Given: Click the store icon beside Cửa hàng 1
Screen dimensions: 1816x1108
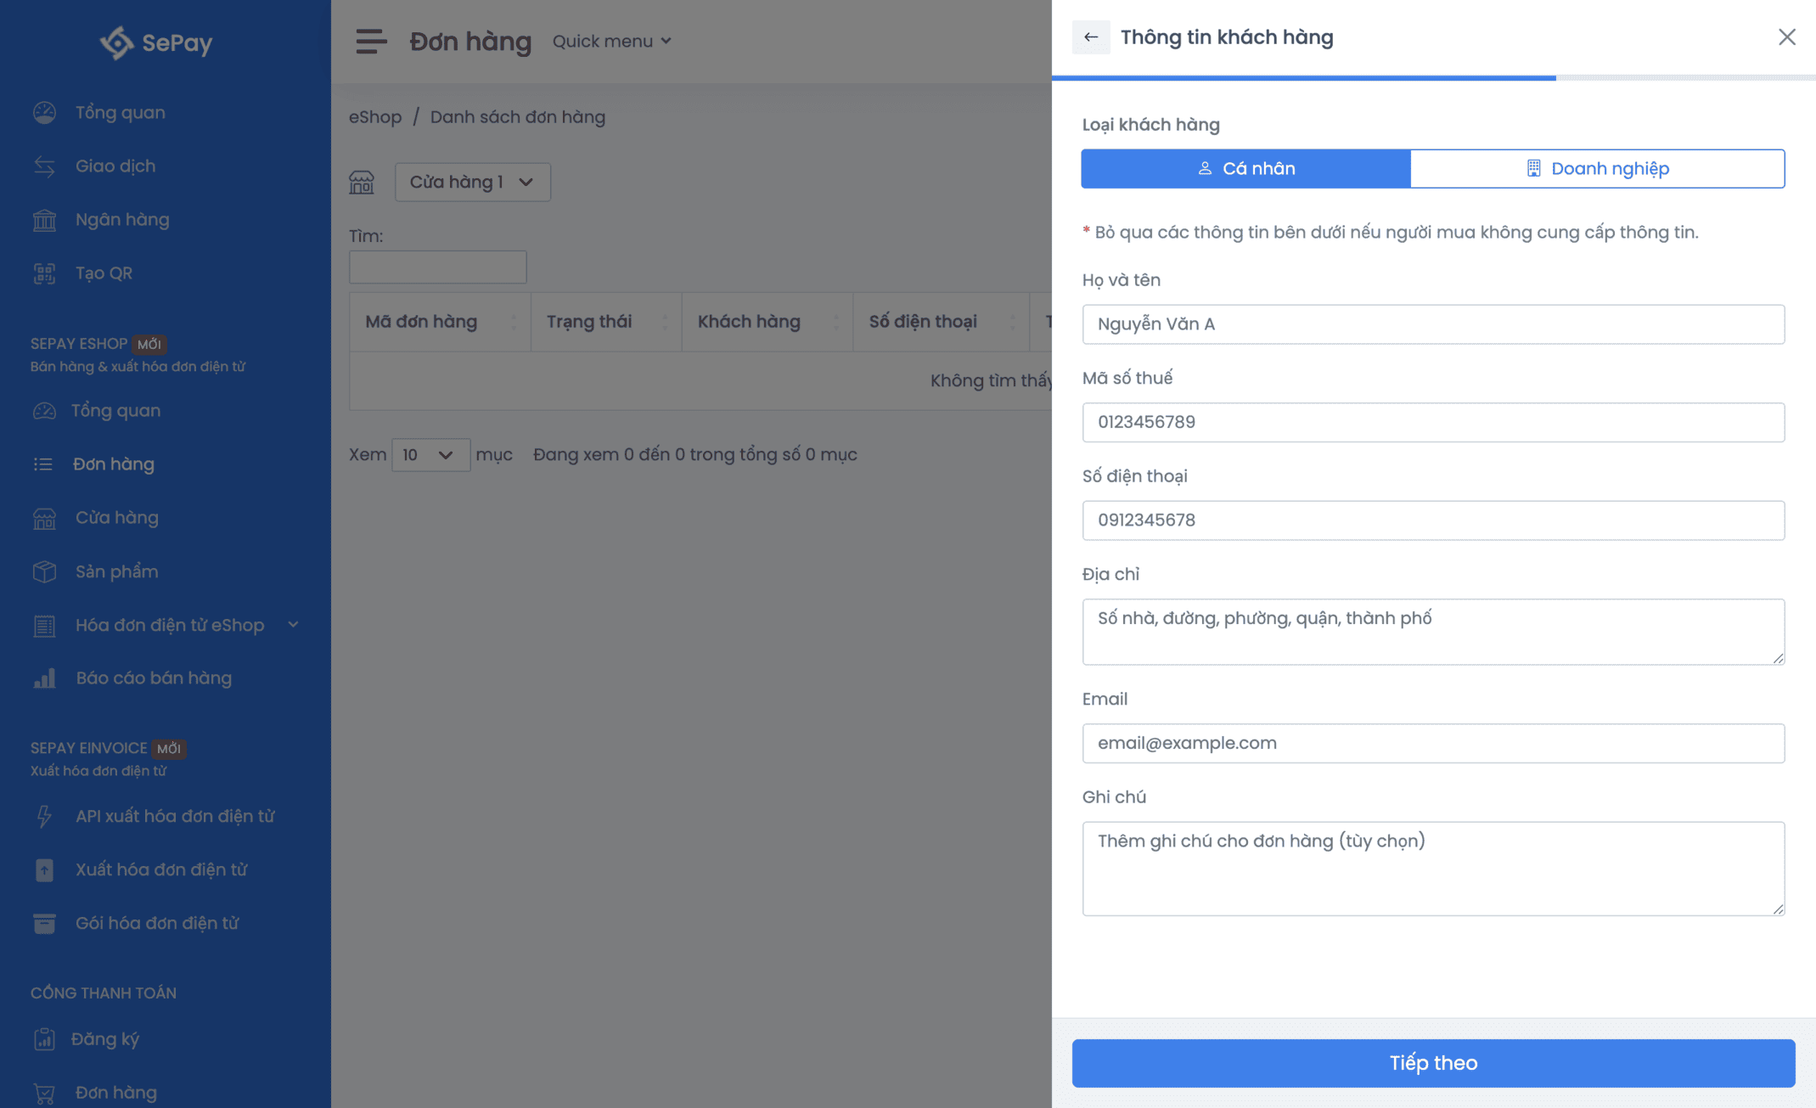Looking at the screenshot, I should [362, 182].
